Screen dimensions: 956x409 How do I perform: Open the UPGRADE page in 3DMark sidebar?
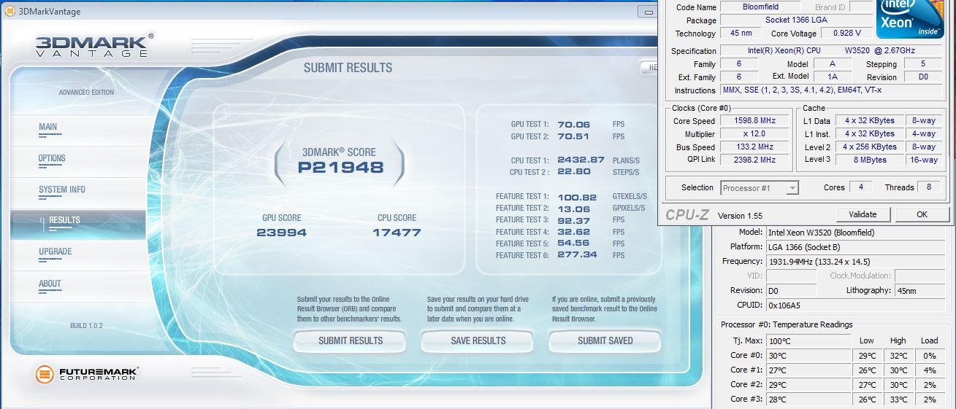coord(55,252)
